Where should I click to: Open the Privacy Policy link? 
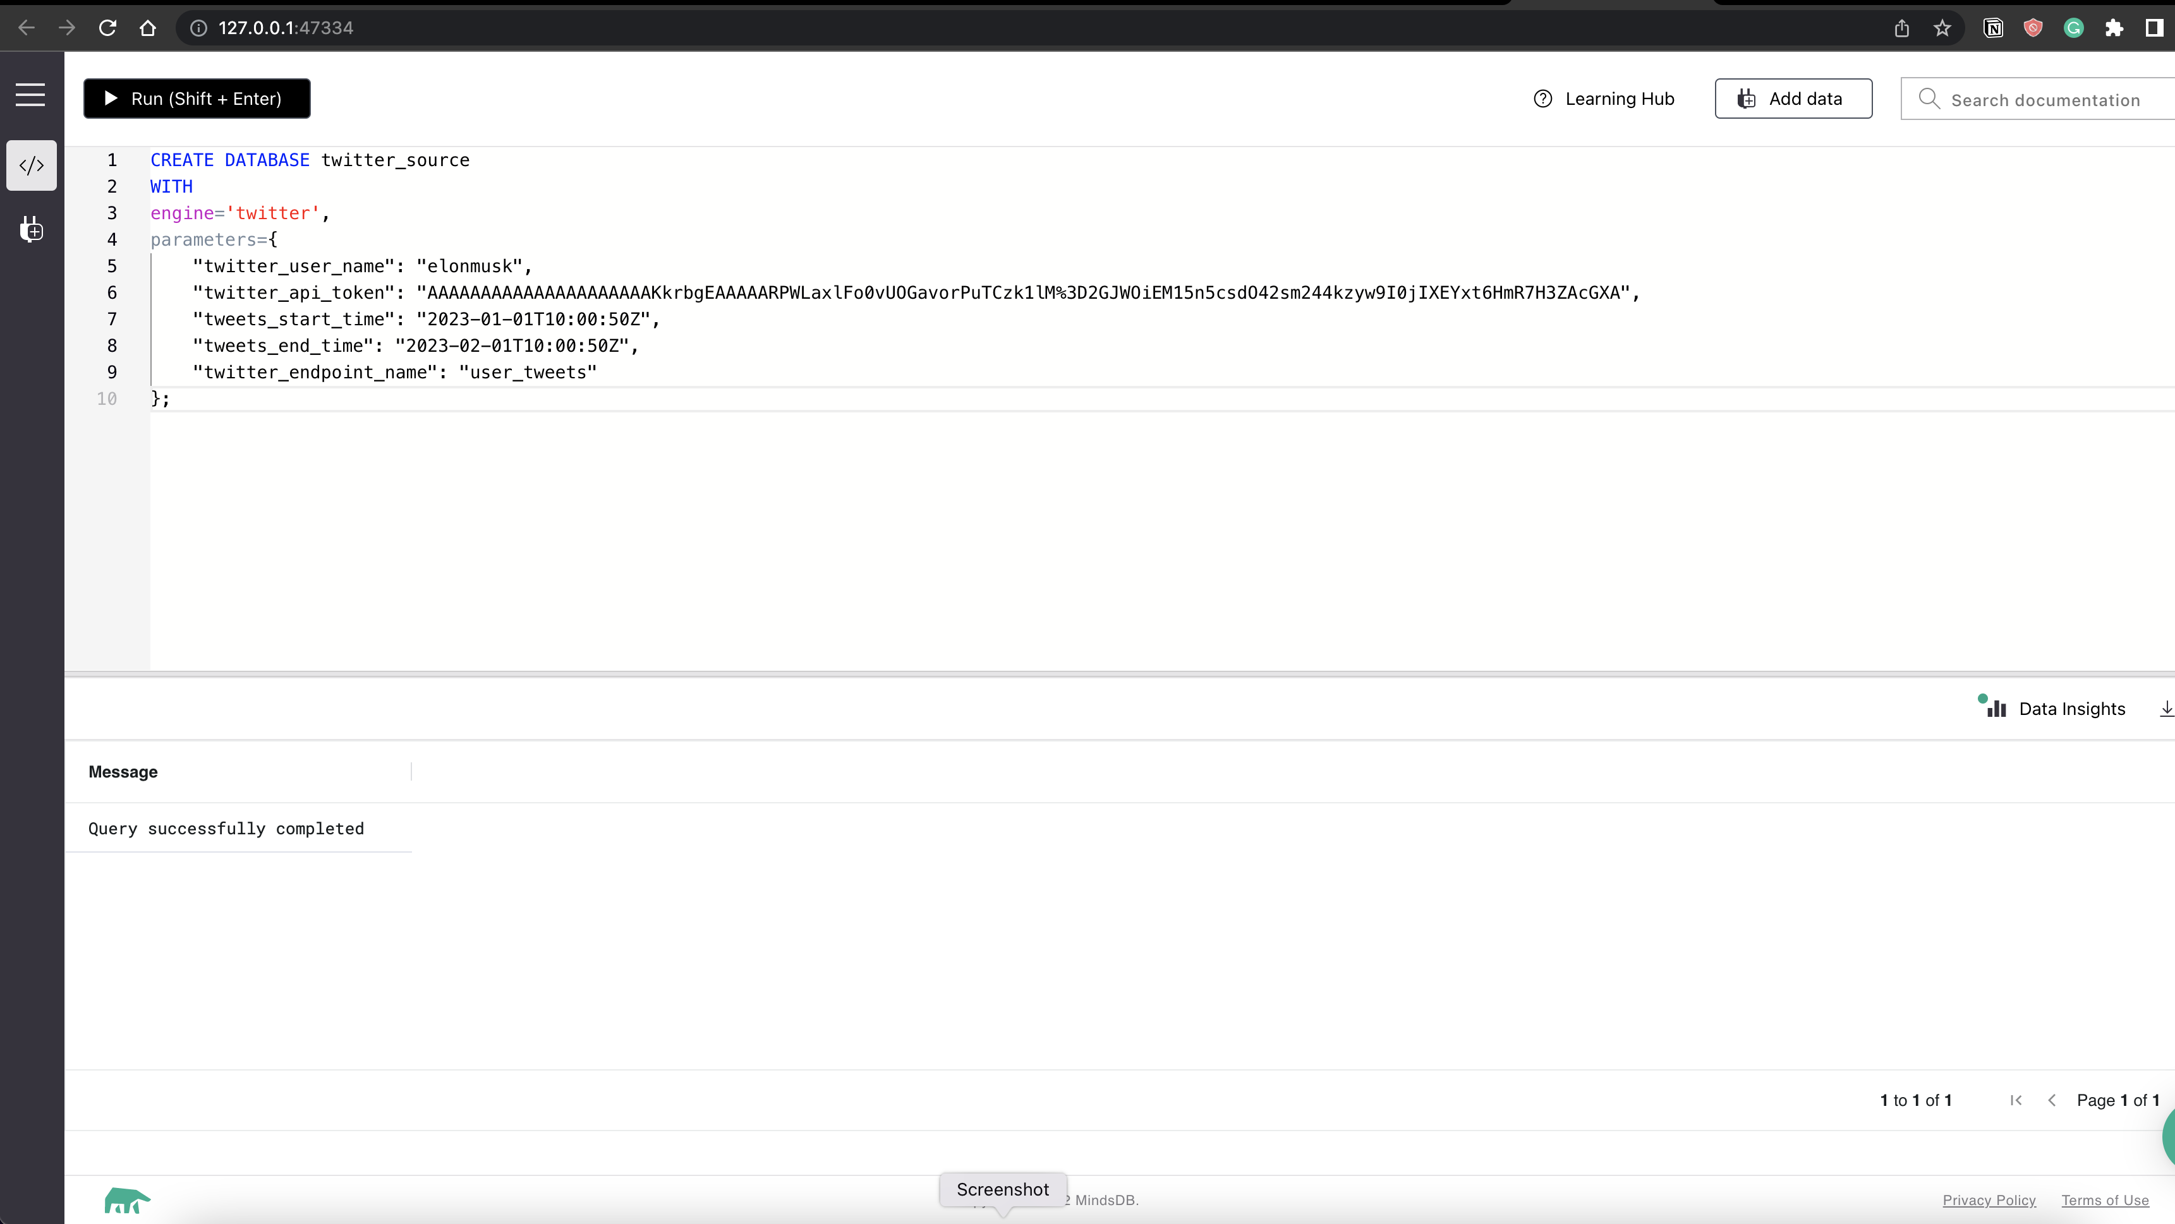pyautogui.click(x=1989, y=1201)
